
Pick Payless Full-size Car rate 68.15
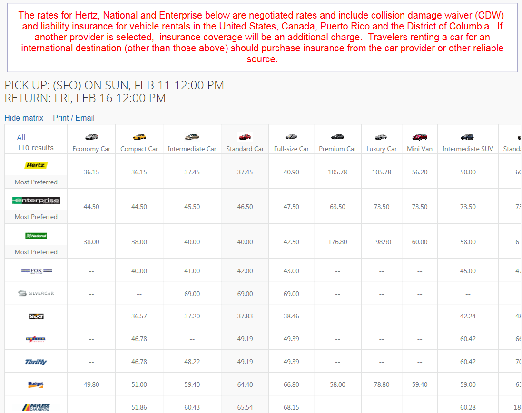(291, 407)
